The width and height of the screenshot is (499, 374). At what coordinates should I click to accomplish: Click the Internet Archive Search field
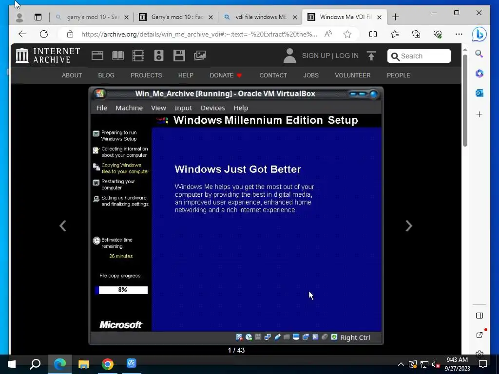pos(419,56)
